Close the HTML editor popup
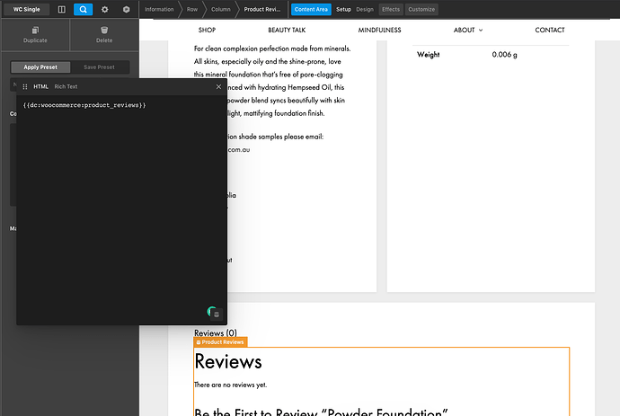This screenshot has height=416, width=620. pos(218,86)
